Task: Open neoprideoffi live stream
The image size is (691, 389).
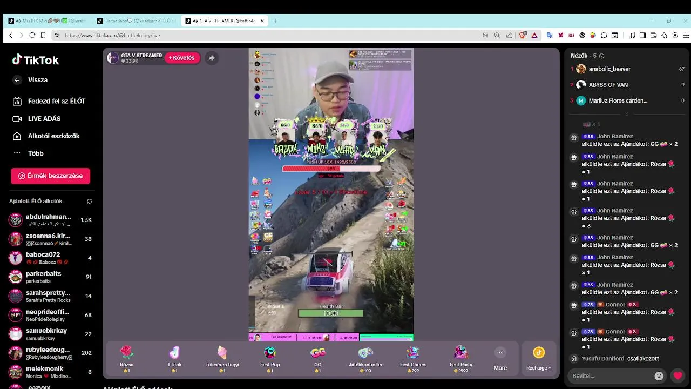Action: (50, 315)
